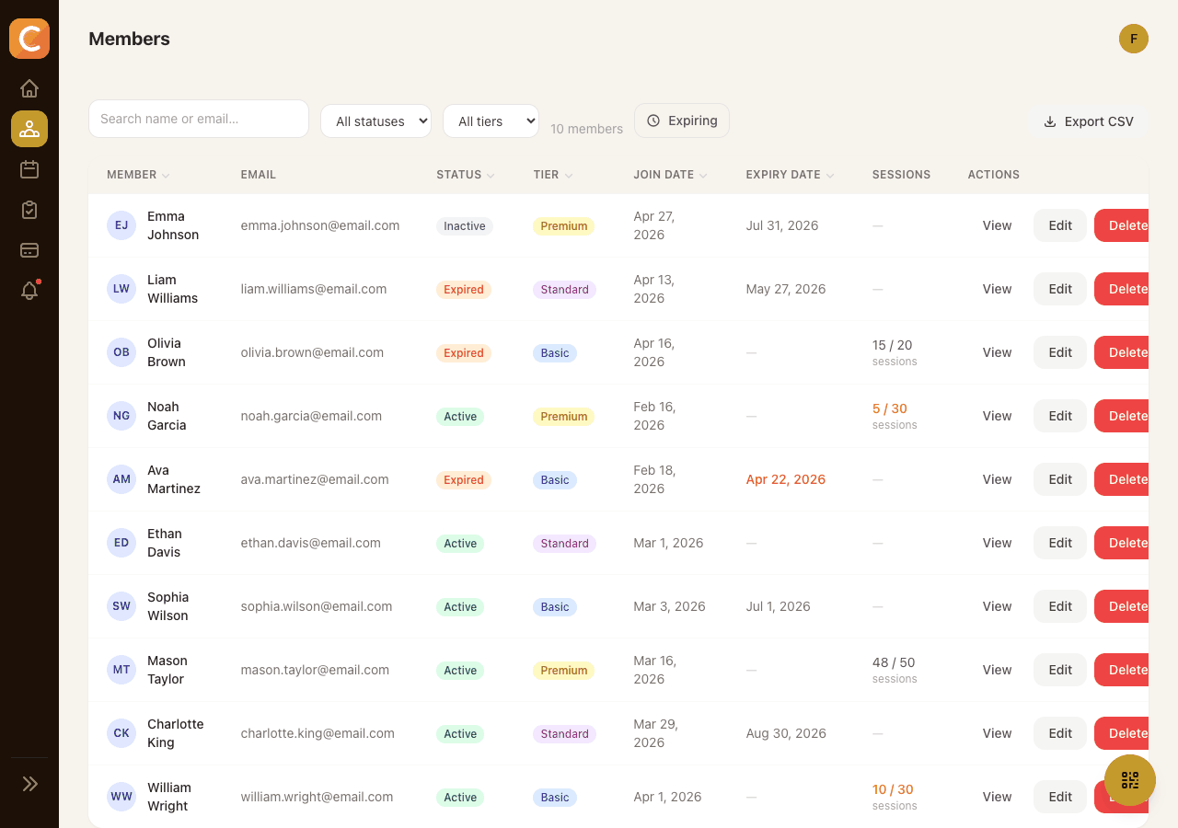Sort by the Expiry Date column

click(x=790, y=175)
